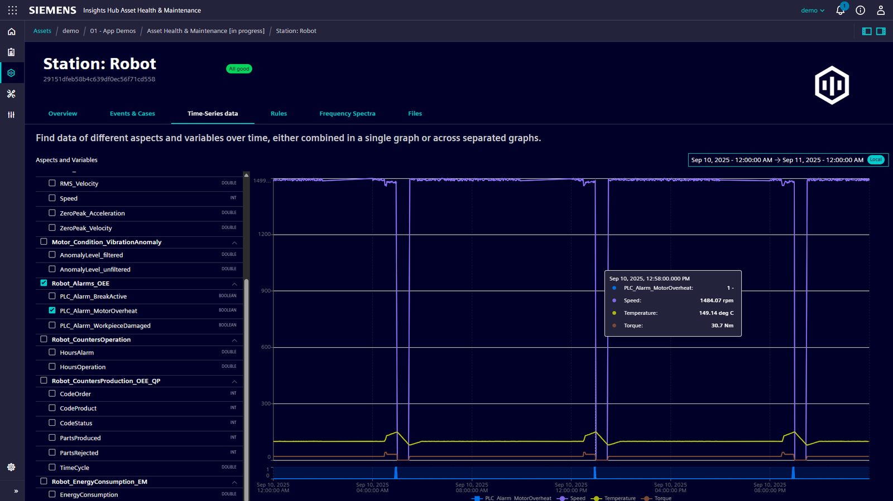Toggle PLC_Alarm_MotorOverheat series in chart legend
Viewport: 893px width, 501px height.
[512, 498]
